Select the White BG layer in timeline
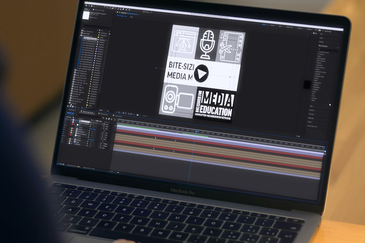This screenshot has height=243, width=365. pyautogui.click(x=78, y=144)
